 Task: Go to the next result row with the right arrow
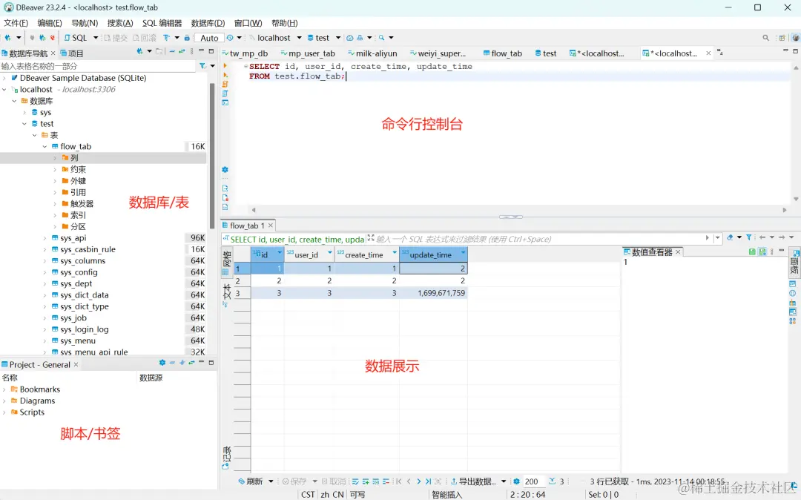(419, 481)
